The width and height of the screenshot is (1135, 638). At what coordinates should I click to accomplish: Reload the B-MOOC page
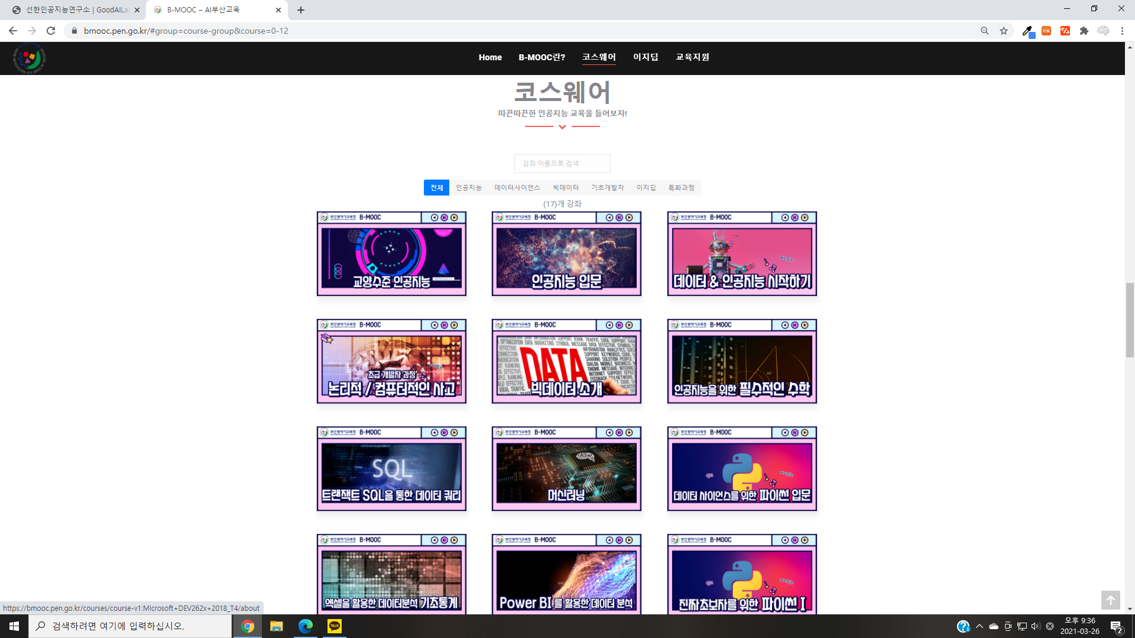pyautogui.click(x=51, y=31)
